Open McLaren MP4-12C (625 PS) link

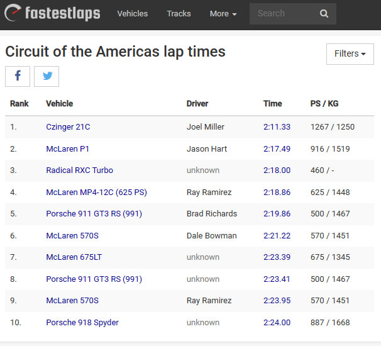[96, 193]
